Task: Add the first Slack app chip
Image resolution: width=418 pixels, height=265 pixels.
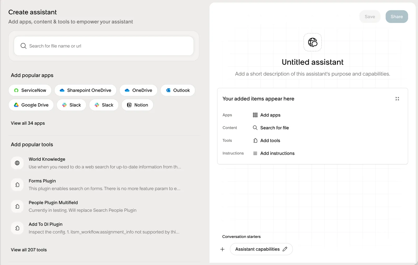Action: 71,105
